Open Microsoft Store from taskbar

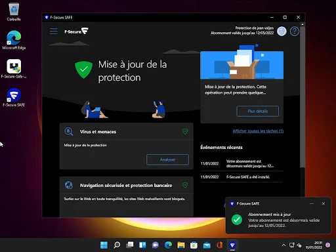click(x=194, y=245)
